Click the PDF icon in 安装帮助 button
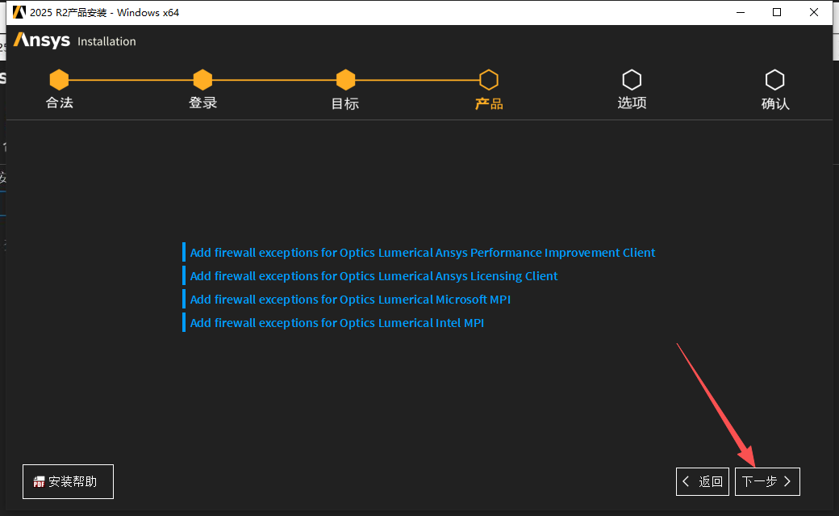Viewport: 839px width, 516px height. [39, 482]
